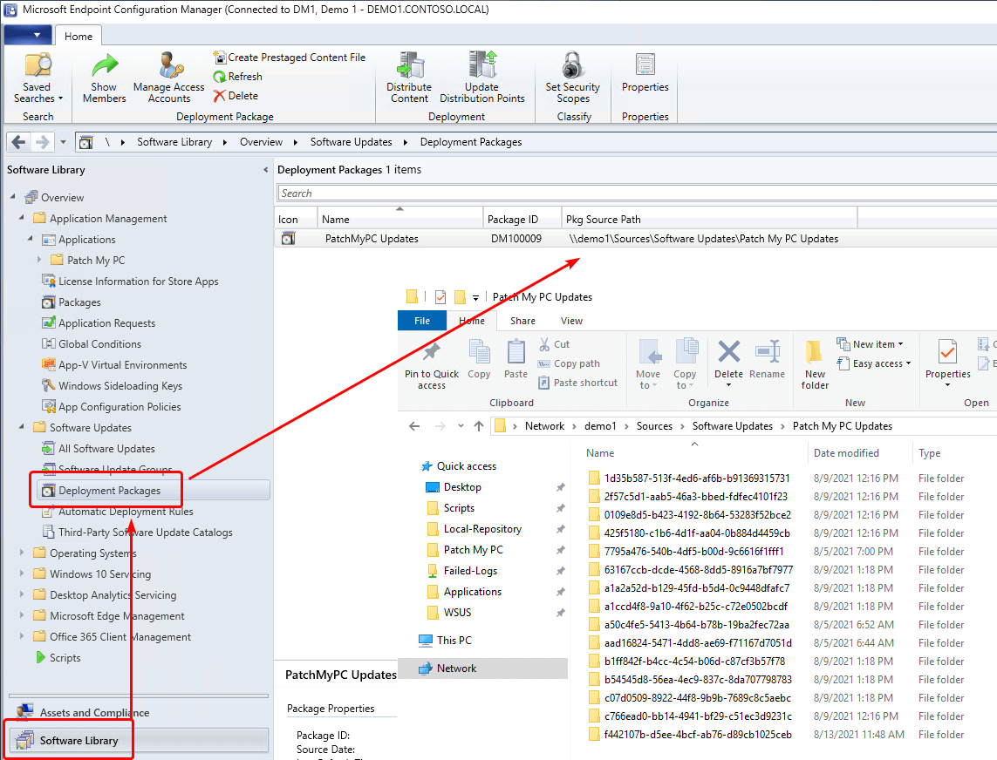
Task: Click Explorer up-one-level arrow
Action: point(479,426)
